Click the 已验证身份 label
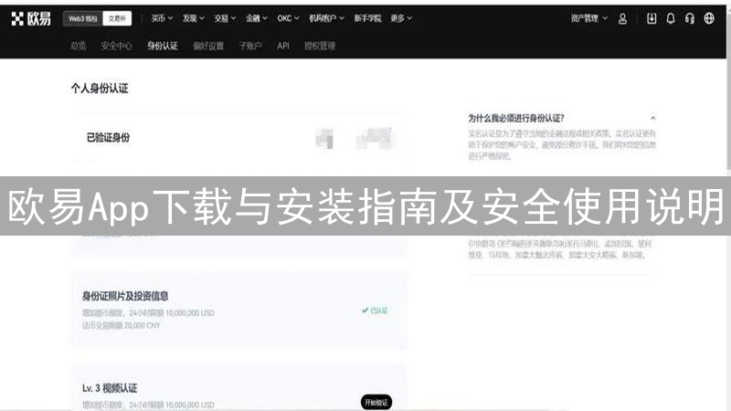 [x=108, y=138]
